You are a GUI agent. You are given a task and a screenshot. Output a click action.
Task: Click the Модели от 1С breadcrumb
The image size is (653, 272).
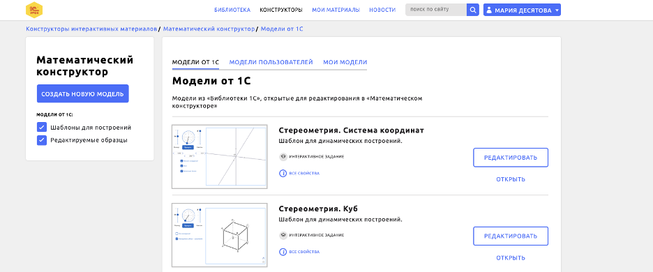click(x=282, y=29)
